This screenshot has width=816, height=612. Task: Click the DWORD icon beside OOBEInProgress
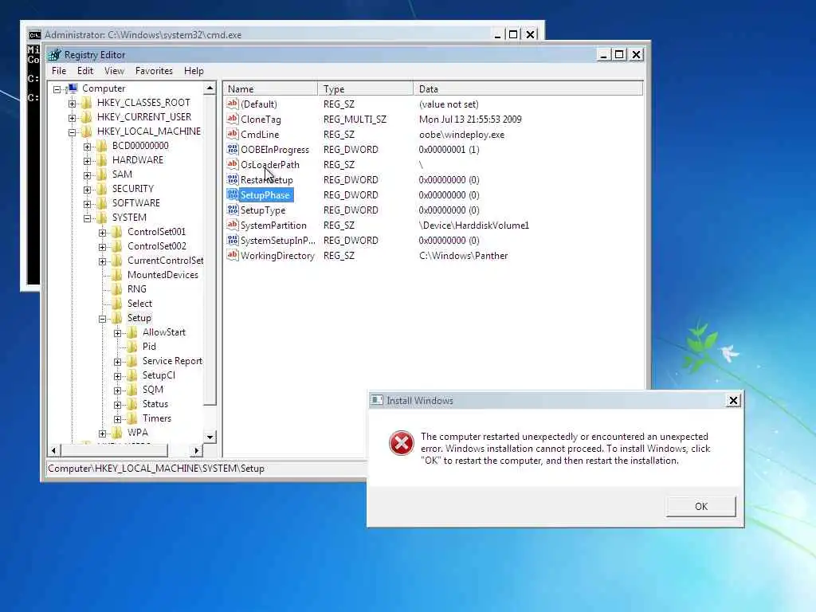pyautogui.click(x=232, y=149)
